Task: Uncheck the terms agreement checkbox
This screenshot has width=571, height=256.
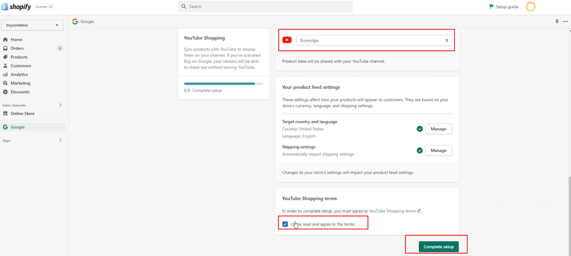Action: pyautogui.click(x=285, y=224)
